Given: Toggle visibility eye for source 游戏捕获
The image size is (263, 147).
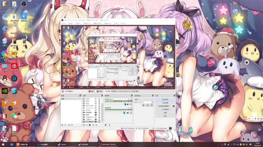Looking at the screenshot, I should (x=96, y=112).
